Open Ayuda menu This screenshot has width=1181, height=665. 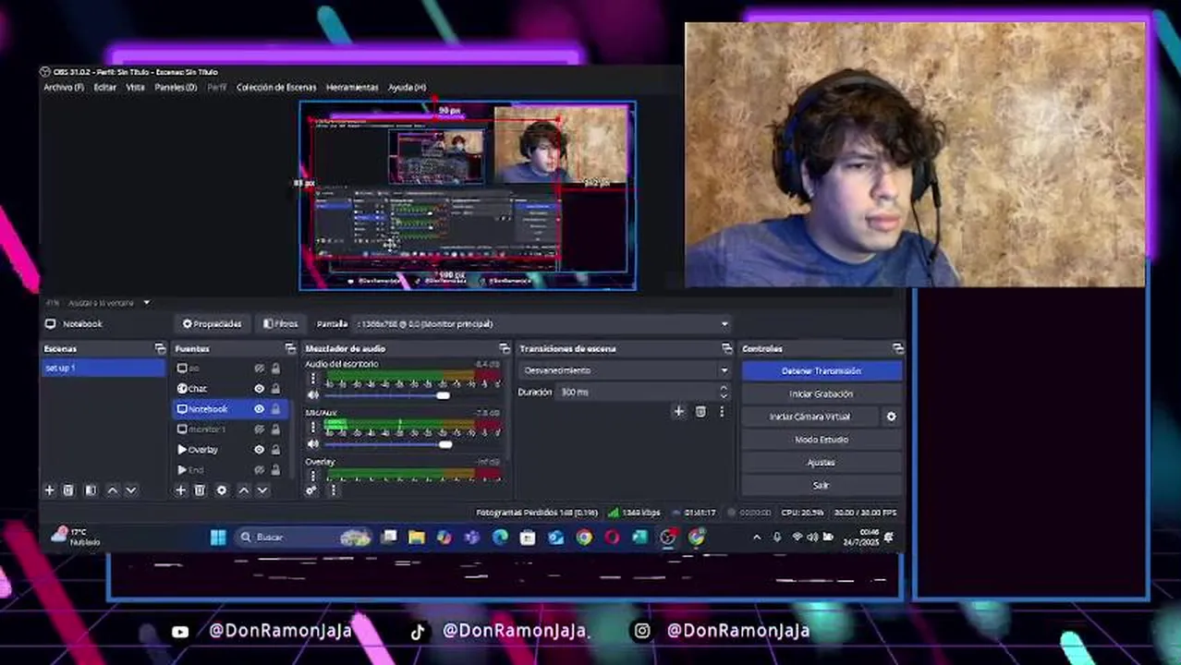[408, 88]
